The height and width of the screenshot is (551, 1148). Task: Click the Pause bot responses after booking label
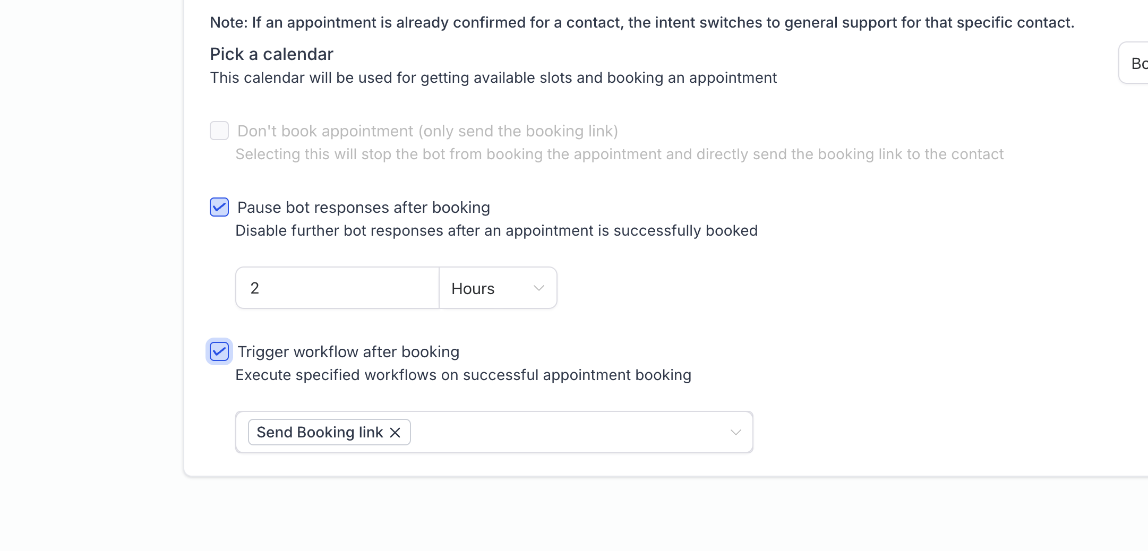pos(363,208)
